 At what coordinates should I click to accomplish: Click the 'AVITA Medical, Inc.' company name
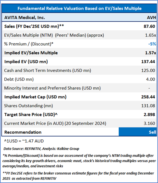coord(25,17)
